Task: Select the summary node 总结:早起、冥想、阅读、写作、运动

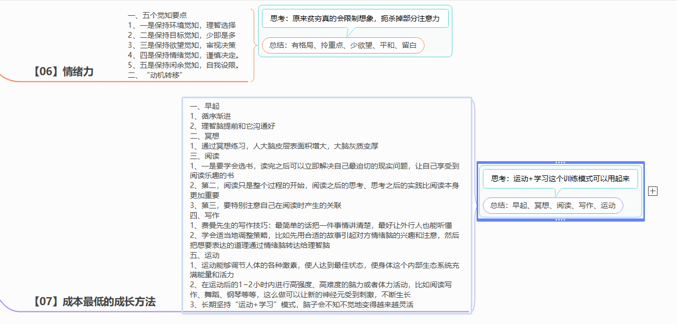Action: click(x=553, y=205)
